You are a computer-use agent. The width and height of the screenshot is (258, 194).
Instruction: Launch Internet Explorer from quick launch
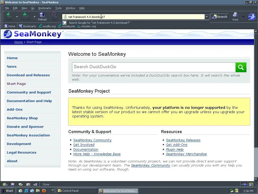pyautogui.click(x=26, y=191)
